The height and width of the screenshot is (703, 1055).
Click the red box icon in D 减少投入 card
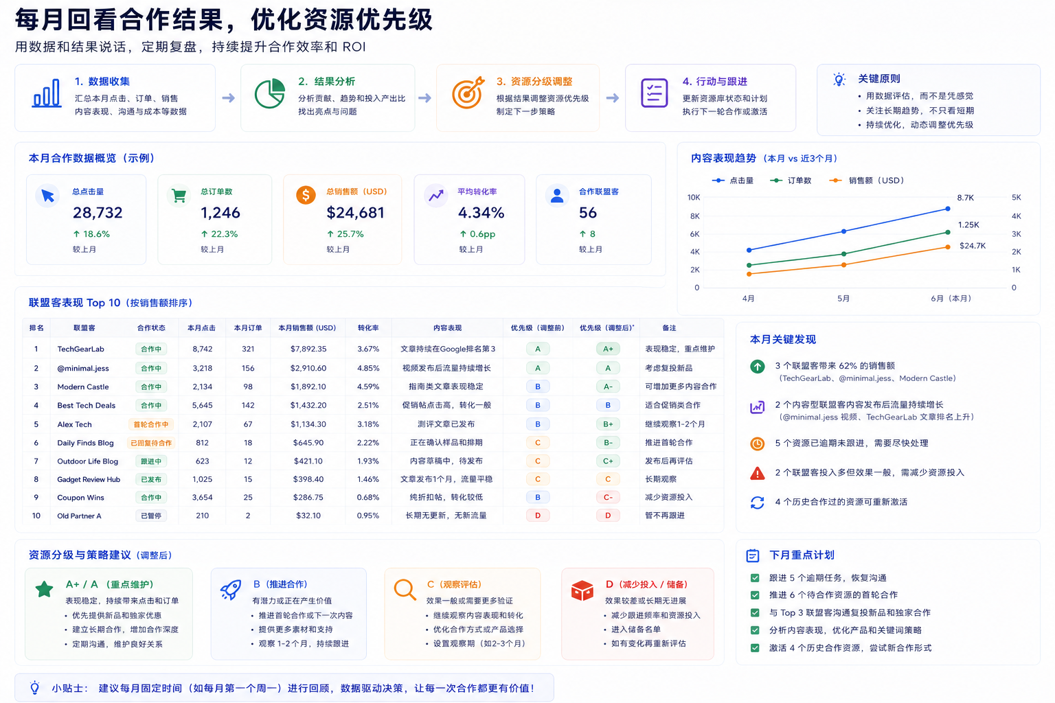click(x=582, y=590)
